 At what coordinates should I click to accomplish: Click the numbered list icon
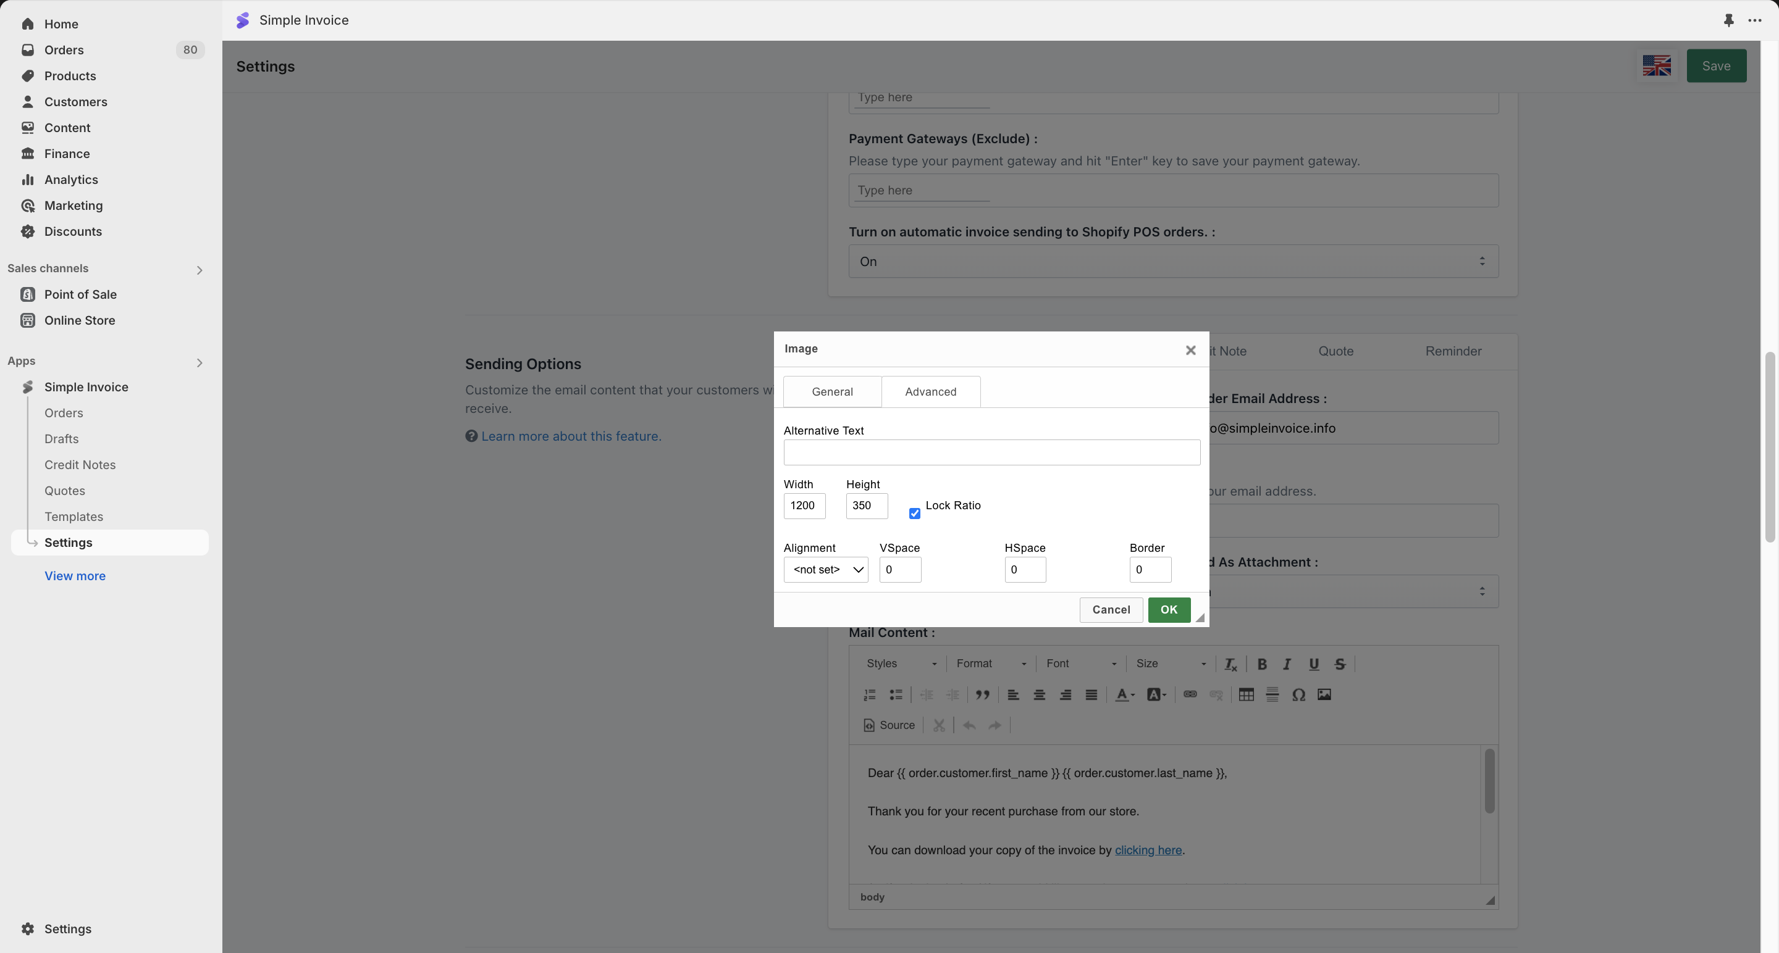click(870, 695)
